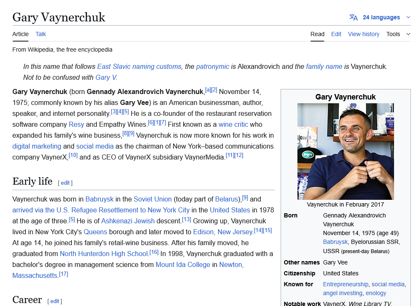Screen dimensions: 418x306
Task: Open the infobox social media link
Action: tap(388, 285)
